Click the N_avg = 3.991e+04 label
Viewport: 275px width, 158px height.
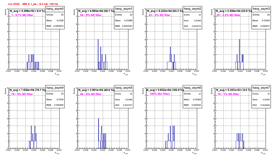coord(96,90)
